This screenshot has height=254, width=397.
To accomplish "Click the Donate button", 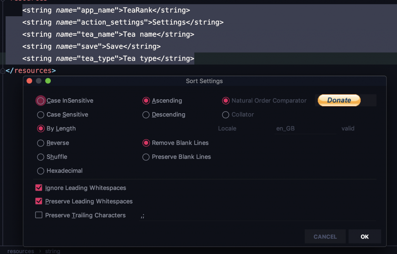I will pos(339,100).
